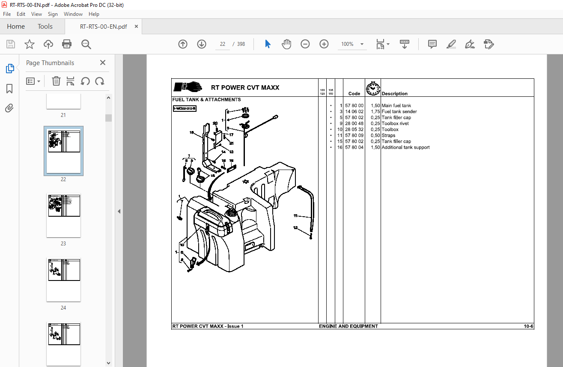Click the stamp tool icon
Image resolution: width=563 pixels, height=367 pixels.
click(x=489, y=44)
